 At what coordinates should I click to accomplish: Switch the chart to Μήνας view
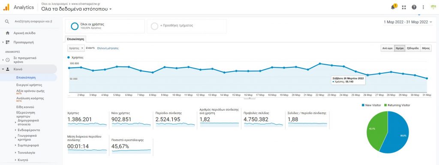pos(426,48)
